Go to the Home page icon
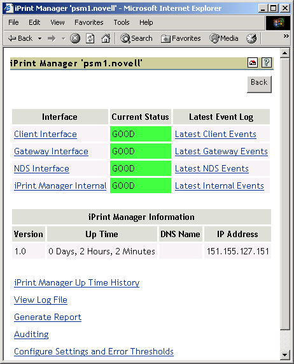294x364 pixels. [x=106, y=38]
